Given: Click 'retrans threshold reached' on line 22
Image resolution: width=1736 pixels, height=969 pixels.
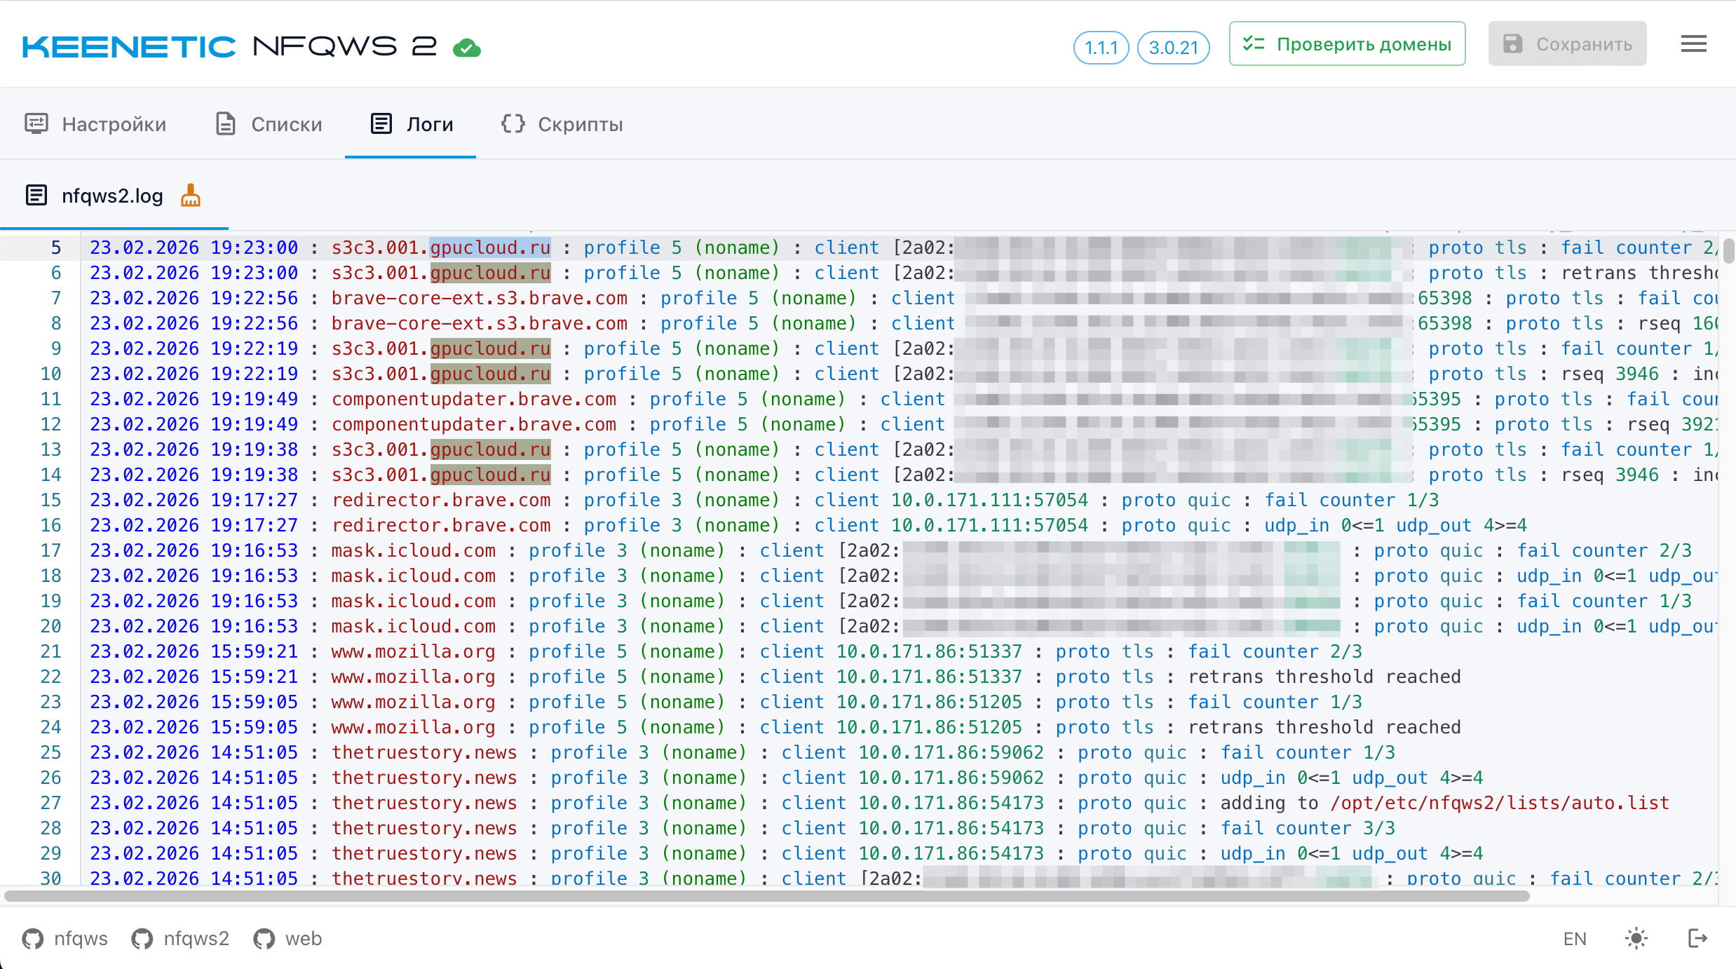Looking at the screenshot, I should pos(1324,677).
